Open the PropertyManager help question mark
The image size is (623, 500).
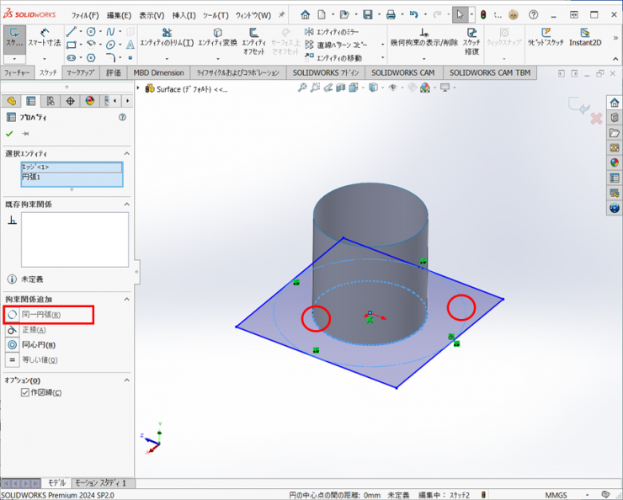(x=122, y=118)
